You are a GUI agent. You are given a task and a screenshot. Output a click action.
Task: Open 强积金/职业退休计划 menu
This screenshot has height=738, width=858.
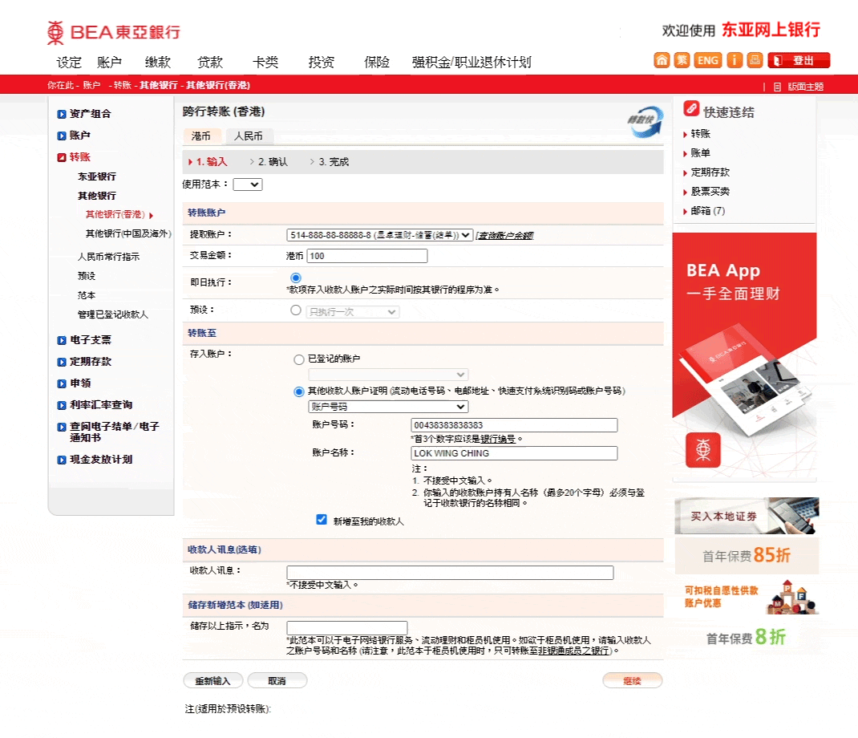pyautogui.click(x=471, y=63)
